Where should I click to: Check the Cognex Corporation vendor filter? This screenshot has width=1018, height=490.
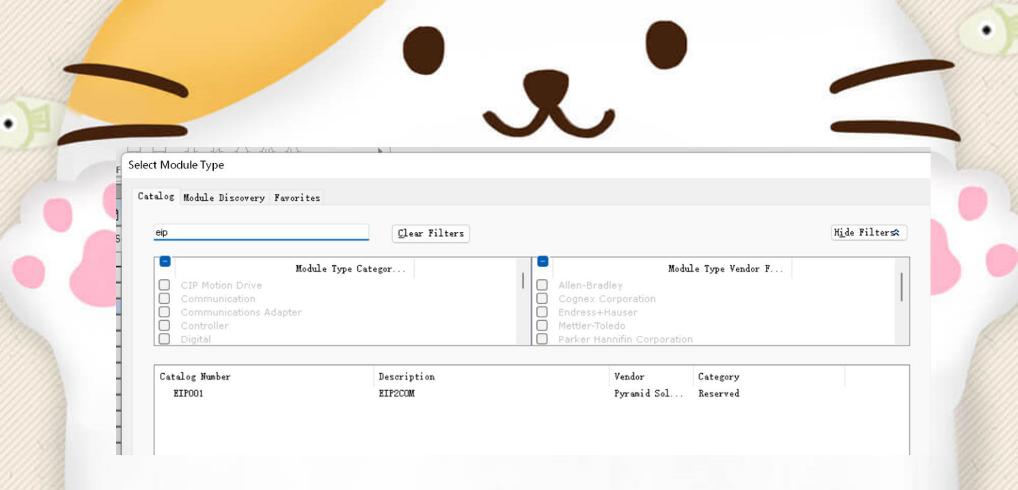pyautogui.click(x=542, y=299)
